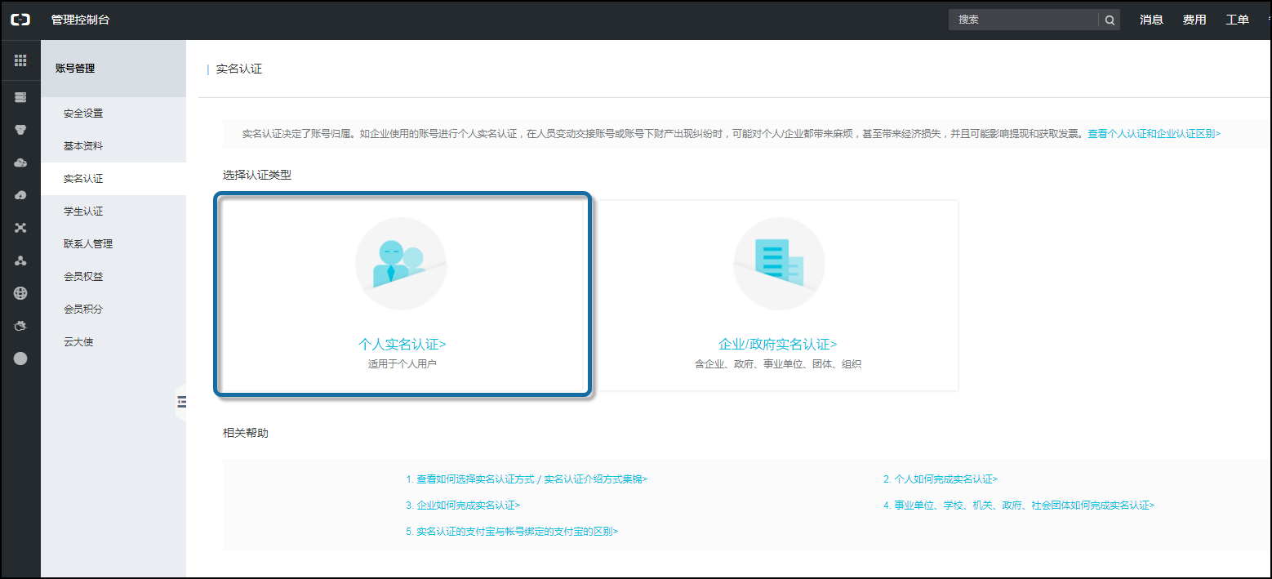Click the personal verification avatar icon
Viewport: 1272px width, 579px height.
[x=400, y=263]
